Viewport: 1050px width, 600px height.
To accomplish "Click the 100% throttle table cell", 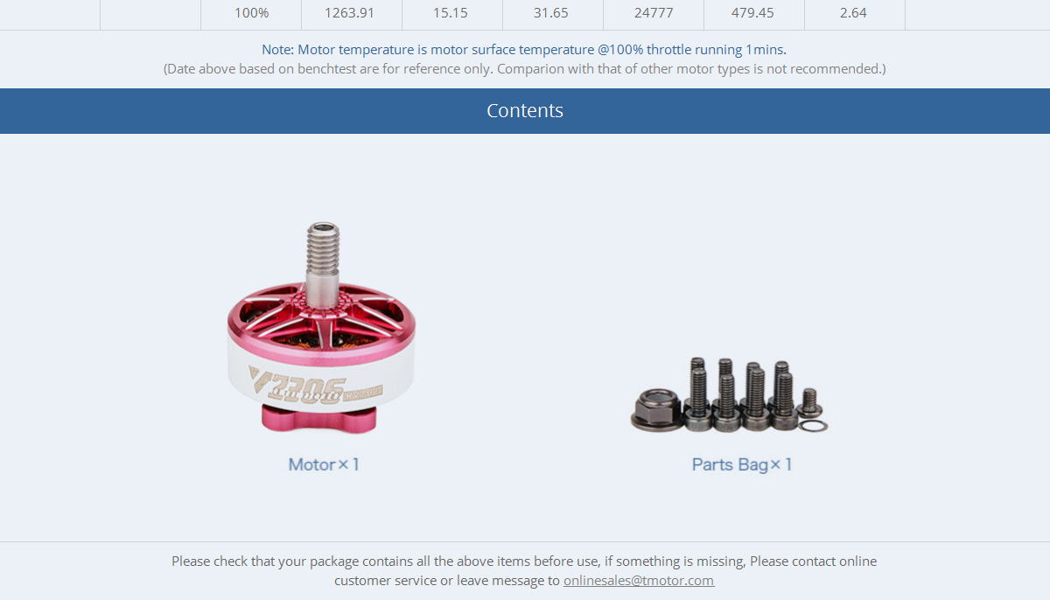I will pos(251,14).
